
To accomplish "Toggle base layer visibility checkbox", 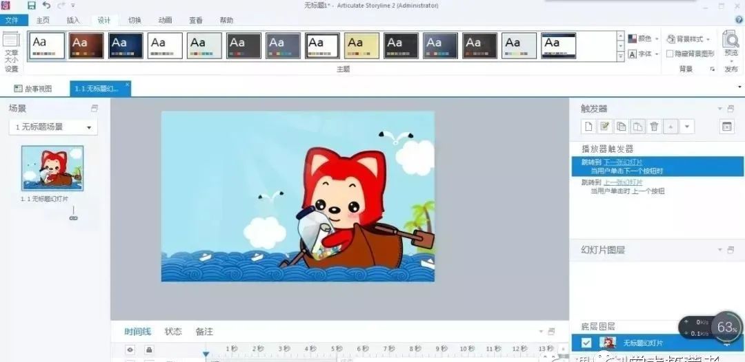I will click(586, 343).
